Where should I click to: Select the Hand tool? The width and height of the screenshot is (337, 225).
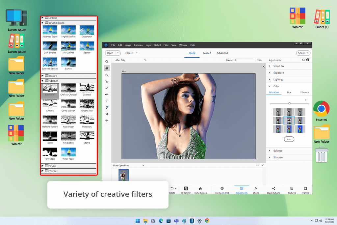click(107, 68)
